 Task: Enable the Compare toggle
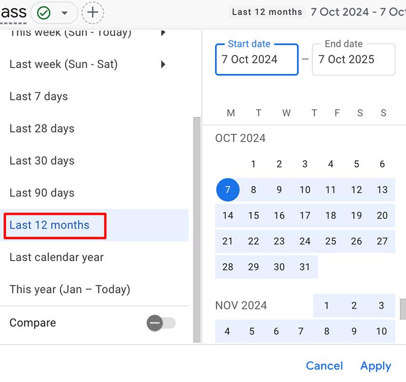pos(161,323)
